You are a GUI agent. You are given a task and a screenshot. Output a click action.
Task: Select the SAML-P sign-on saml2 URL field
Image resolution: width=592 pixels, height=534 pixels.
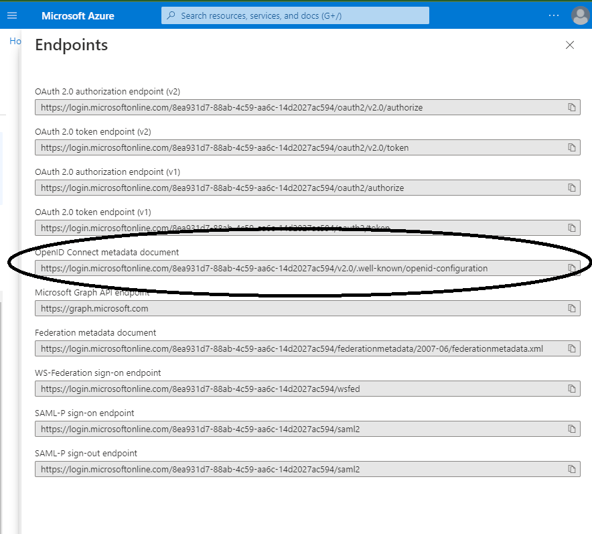click(x=307, y=429)
